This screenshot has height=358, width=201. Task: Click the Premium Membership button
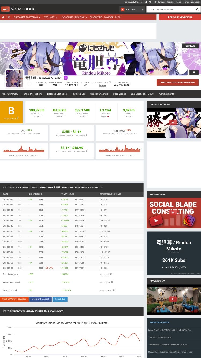[180, 17]
